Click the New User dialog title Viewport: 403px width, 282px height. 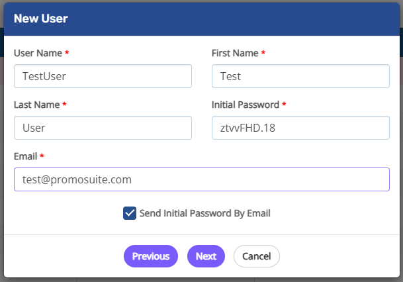click(41, 19)
